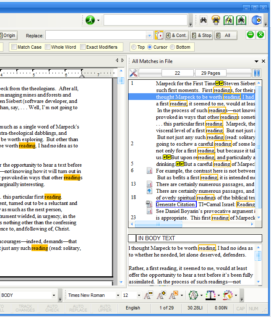Screen dimensions: 271x317
Task: Click the green X circle button
Action: tap(261, 35)
